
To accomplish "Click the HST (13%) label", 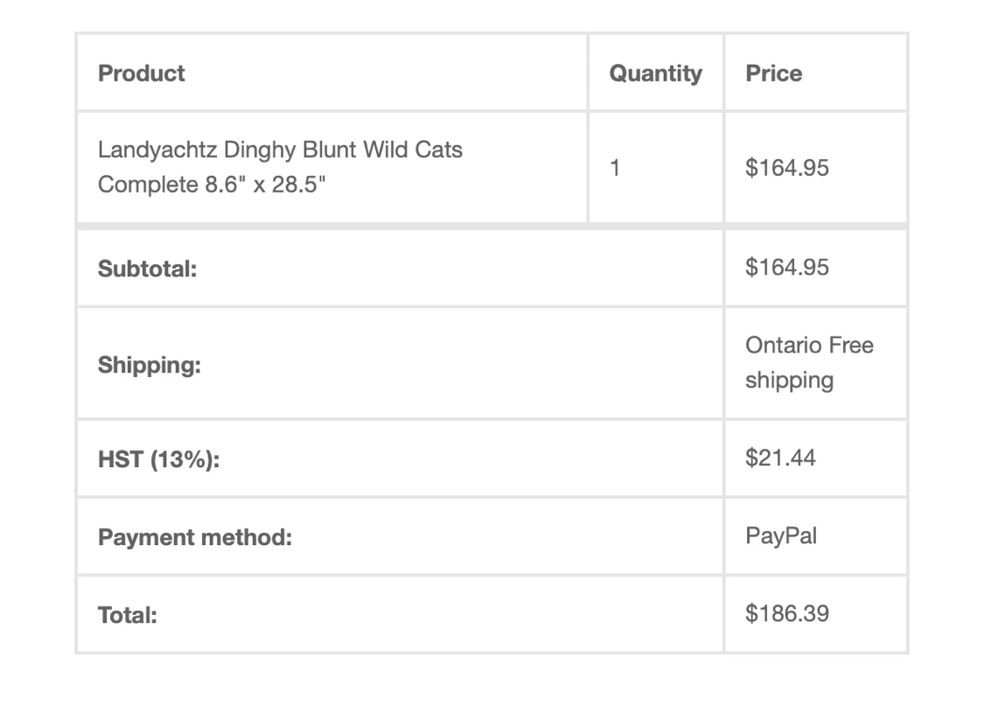I will 158,459.
